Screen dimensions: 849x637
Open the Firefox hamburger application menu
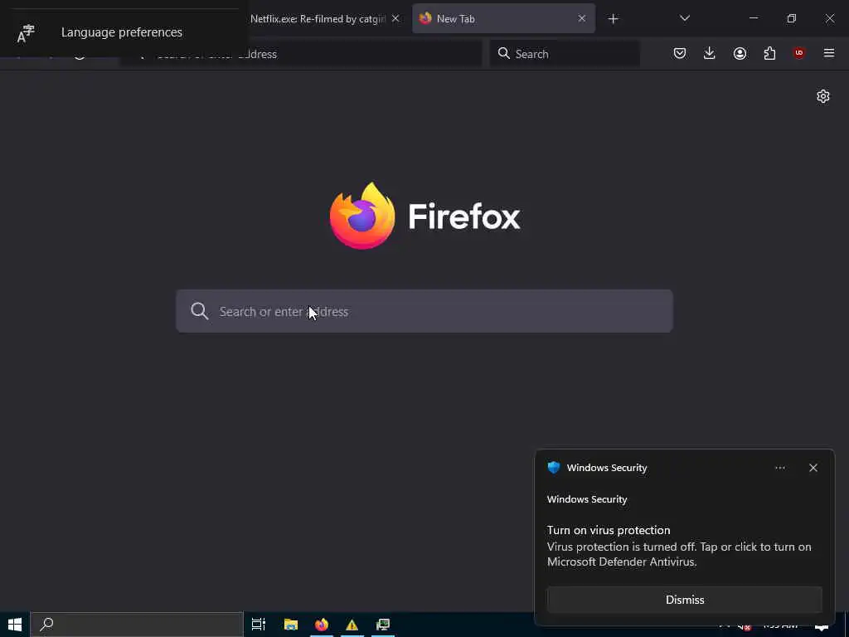(829, 52)
